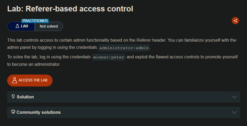Click the PRACTITIONER difficulty badge
Image resolution: width=247 pixels, height=126 pixels.
coord(35,21)
